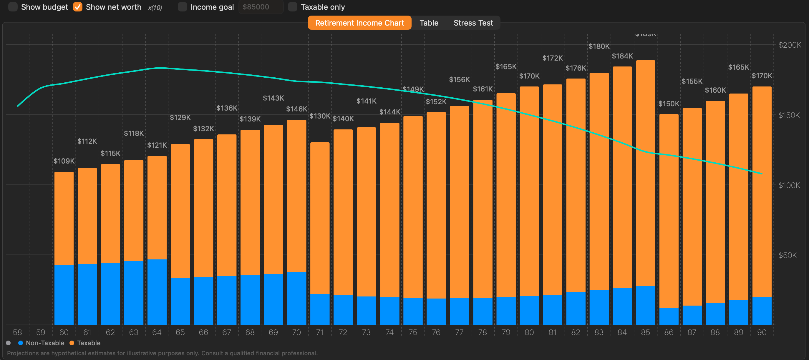Click orange Taxable segment of age 65 bar
809x360 pixels.
point(180,211)
